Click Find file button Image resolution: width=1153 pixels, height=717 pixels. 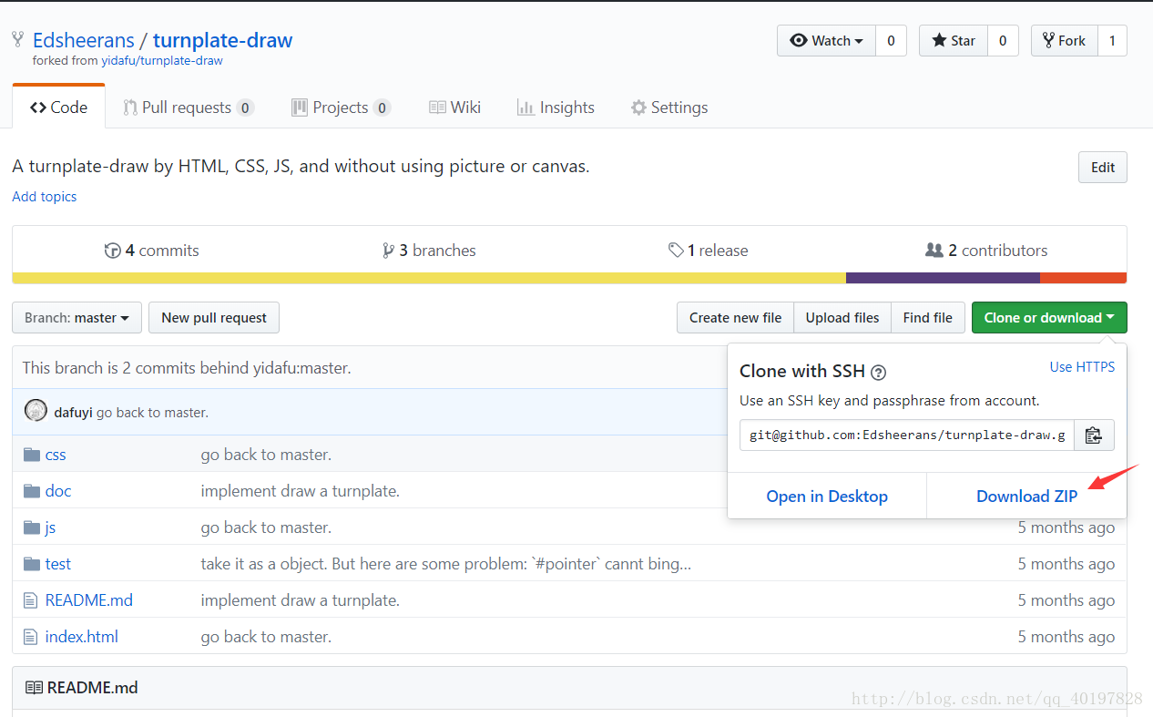[x=928, y=317]
